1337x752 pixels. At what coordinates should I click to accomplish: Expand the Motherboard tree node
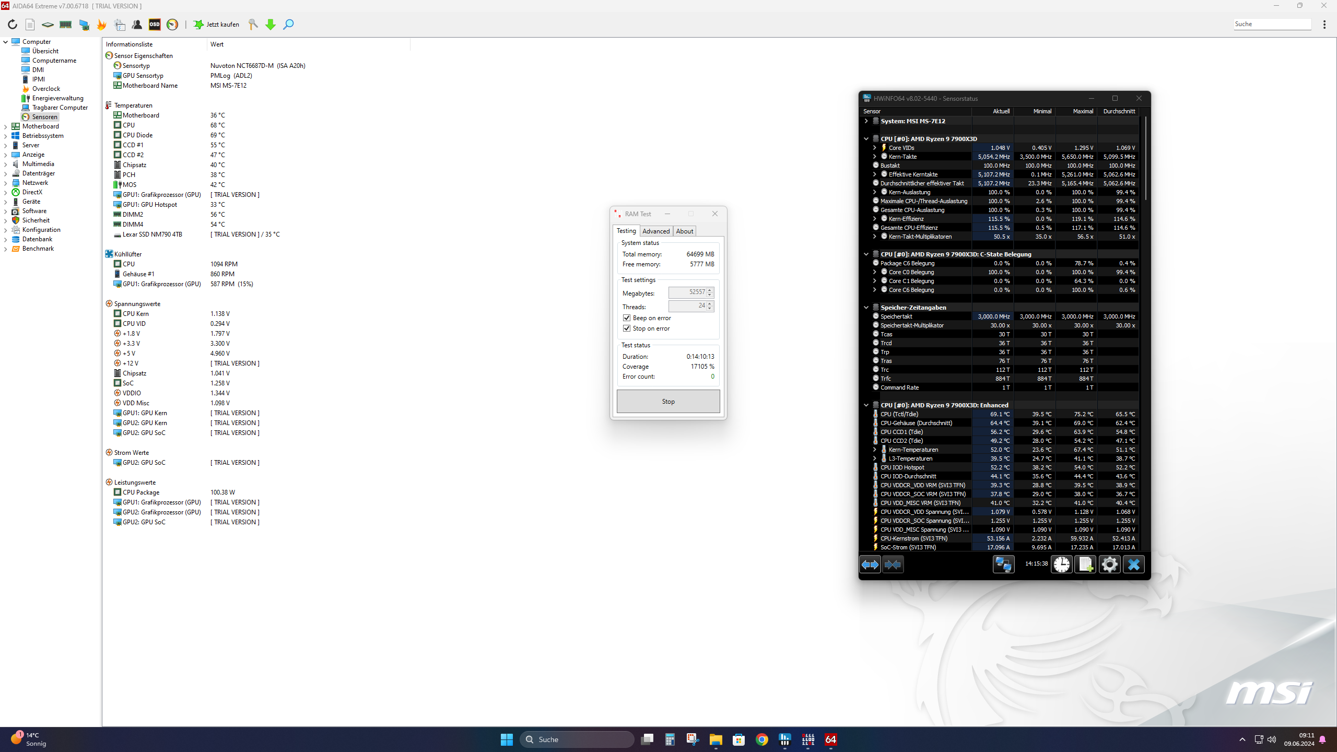point(6,126)
